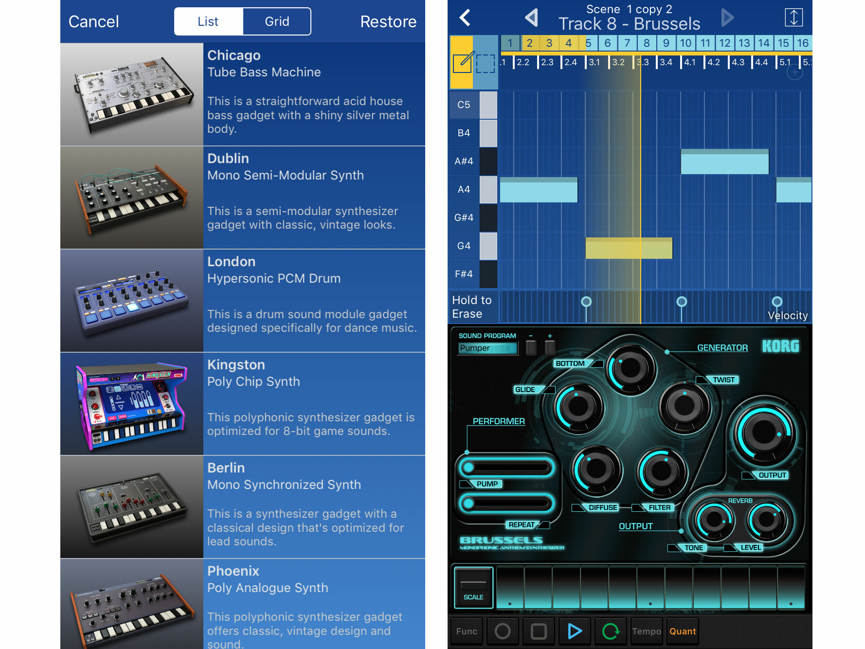Image resolution: width=865 pixels, height=649 pixels.
Task: Tap Cancel in the gadget list
Action: tap(93, 21)
